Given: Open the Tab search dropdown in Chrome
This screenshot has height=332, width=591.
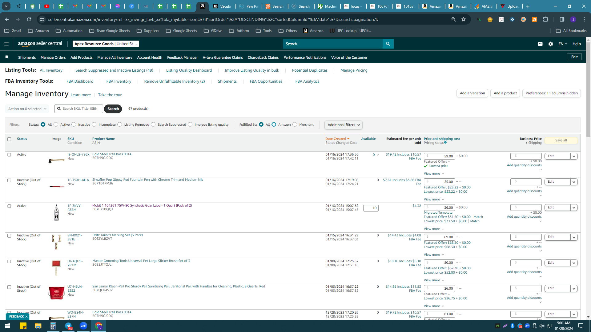Looking at the screenshot, I should pos(6,6).
